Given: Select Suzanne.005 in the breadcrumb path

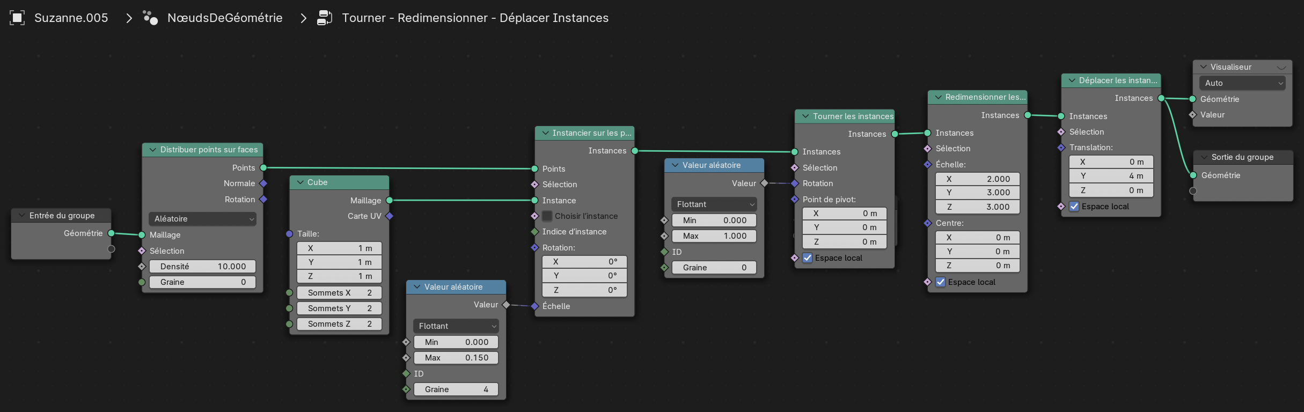Looking at the screenshot, I should [71, 18].
